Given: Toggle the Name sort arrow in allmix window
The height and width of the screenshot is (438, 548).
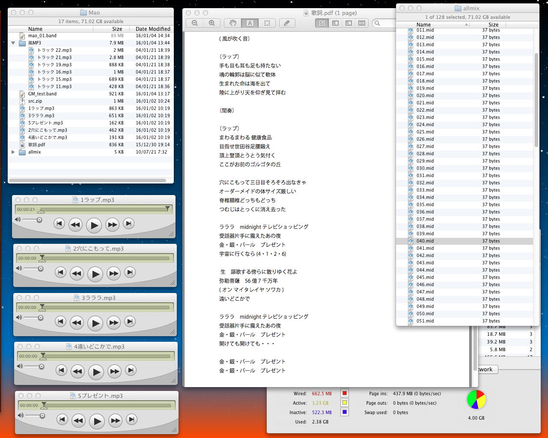Looking at the screenshot, I should click(466, 25).
